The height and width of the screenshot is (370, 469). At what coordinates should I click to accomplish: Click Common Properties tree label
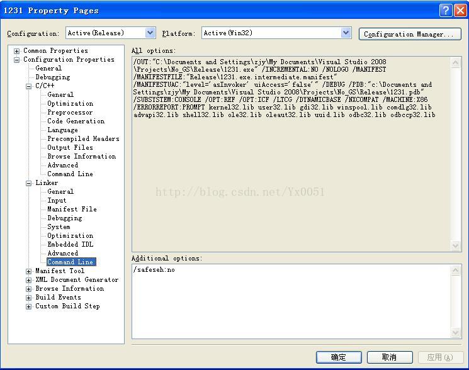[55, 50]
